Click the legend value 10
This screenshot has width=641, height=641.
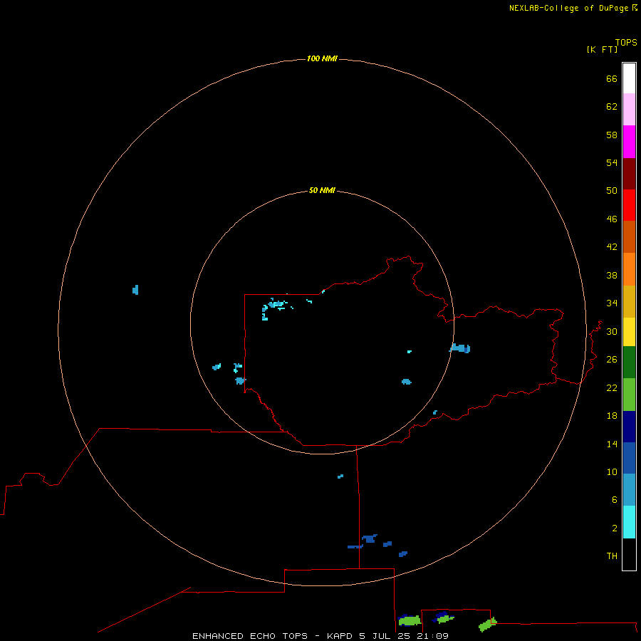[x=612, y=471]
